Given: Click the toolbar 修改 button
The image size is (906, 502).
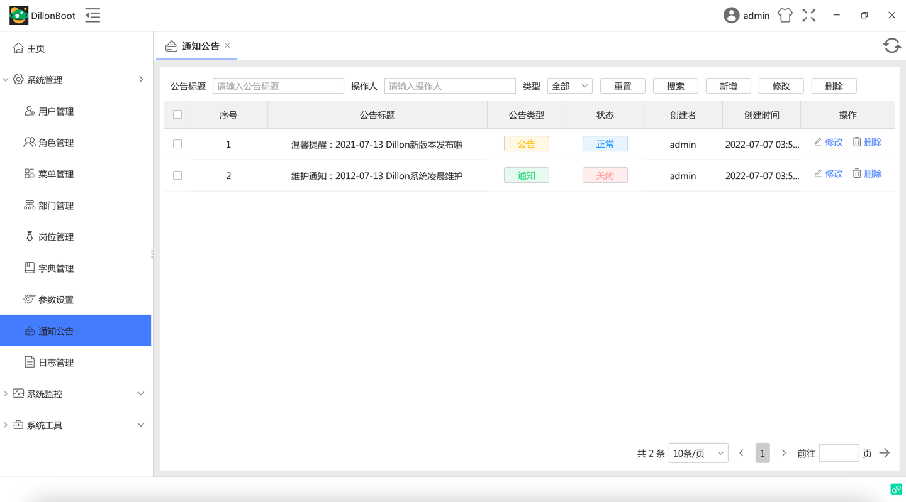Looking at the screenshot, I should click(x=781, y=86).
